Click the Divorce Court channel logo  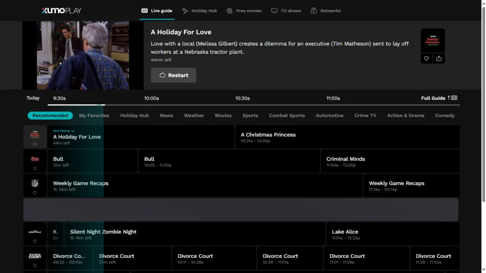[x=35, y=256]
